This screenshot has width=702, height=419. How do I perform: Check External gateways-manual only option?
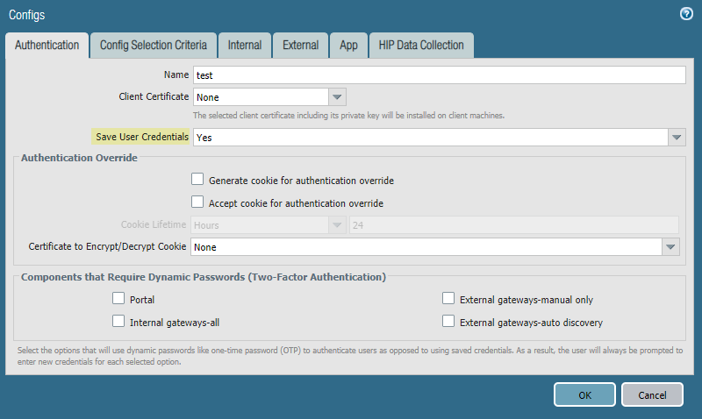click(x=448, y=299)
